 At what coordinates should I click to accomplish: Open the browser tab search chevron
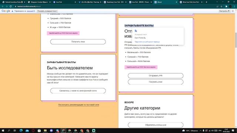(217, 2)
